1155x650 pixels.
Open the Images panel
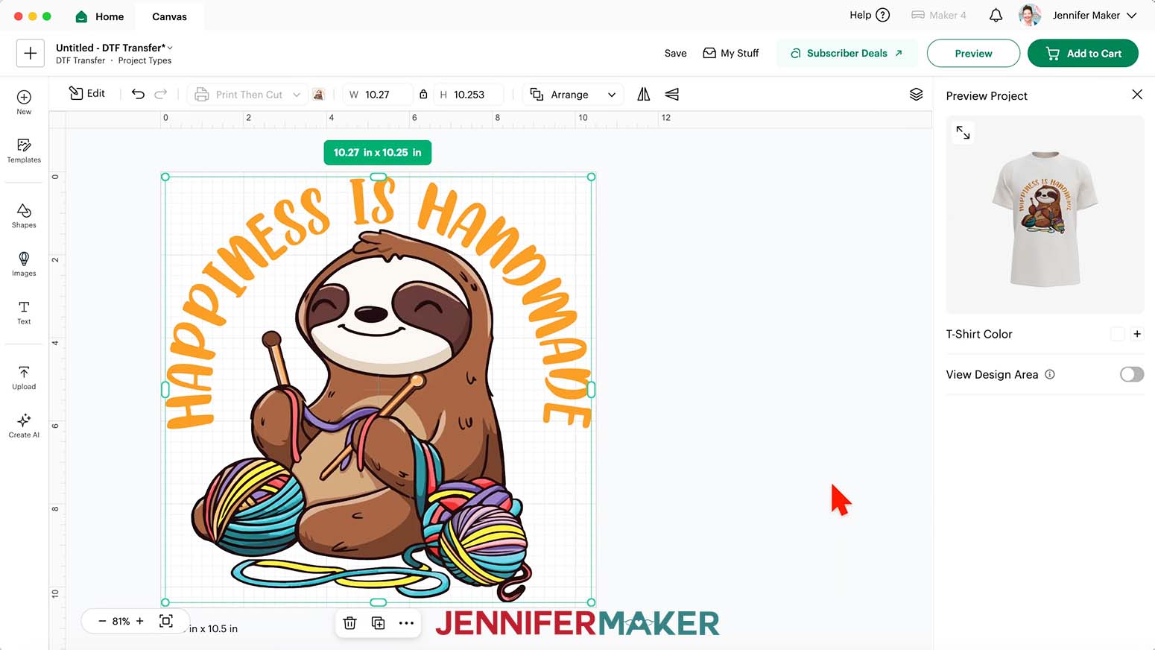pos(24,264)
